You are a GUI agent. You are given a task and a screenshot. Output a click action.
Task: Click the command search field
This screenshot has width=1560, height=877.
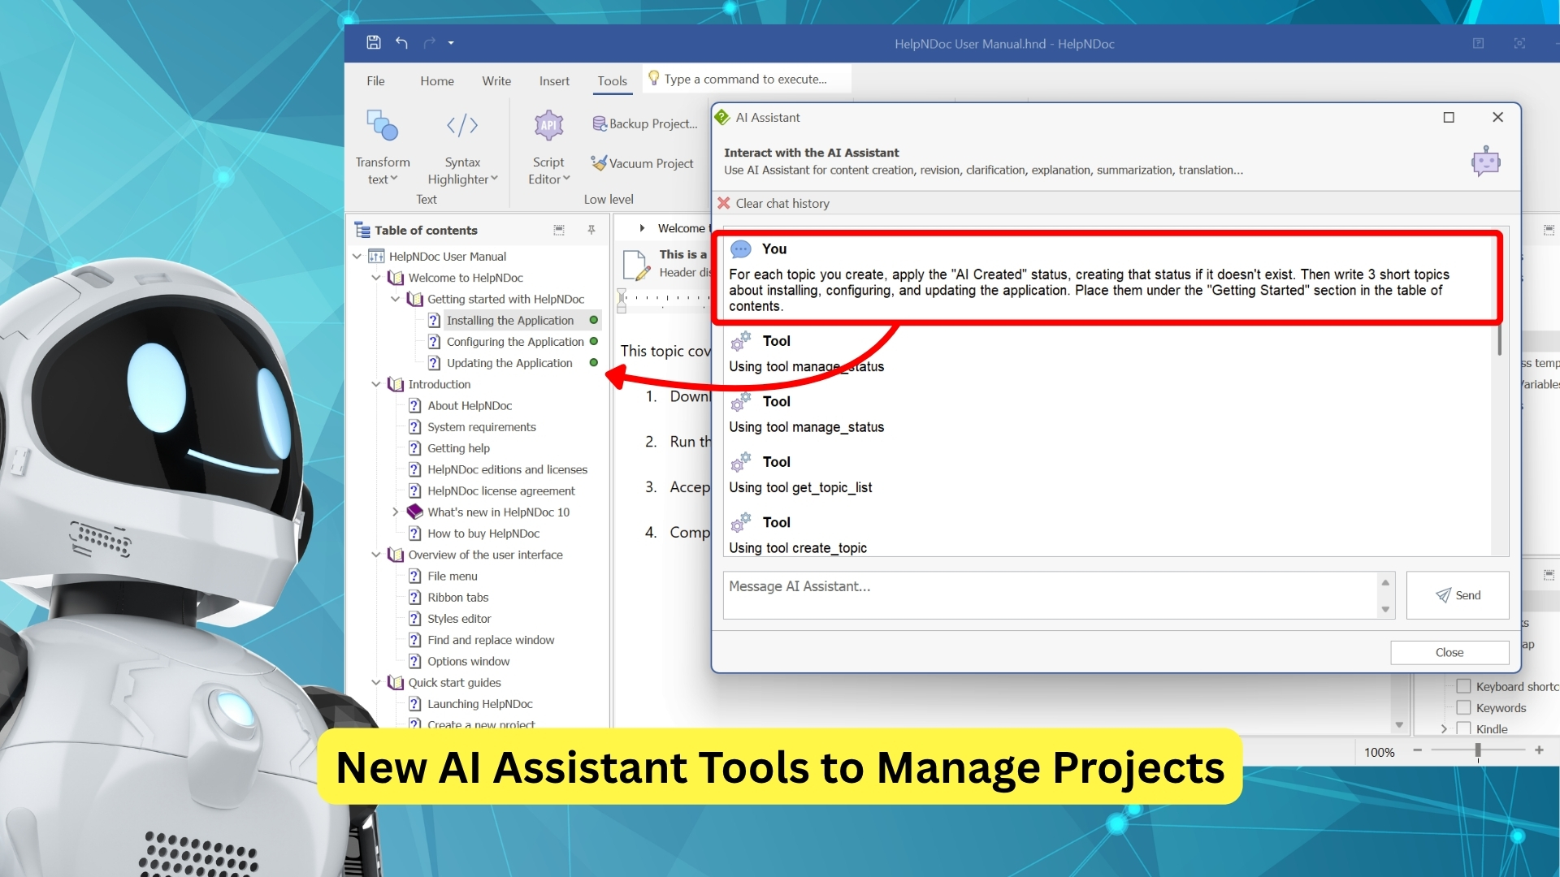(x=747, y=79)
